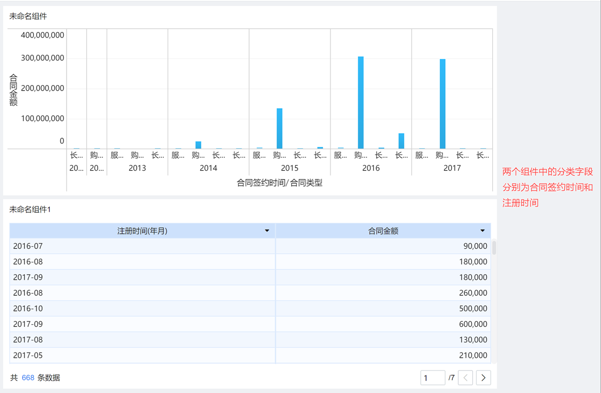Click the 668 record count number
The image size is (601, 393).
point(28,377)
